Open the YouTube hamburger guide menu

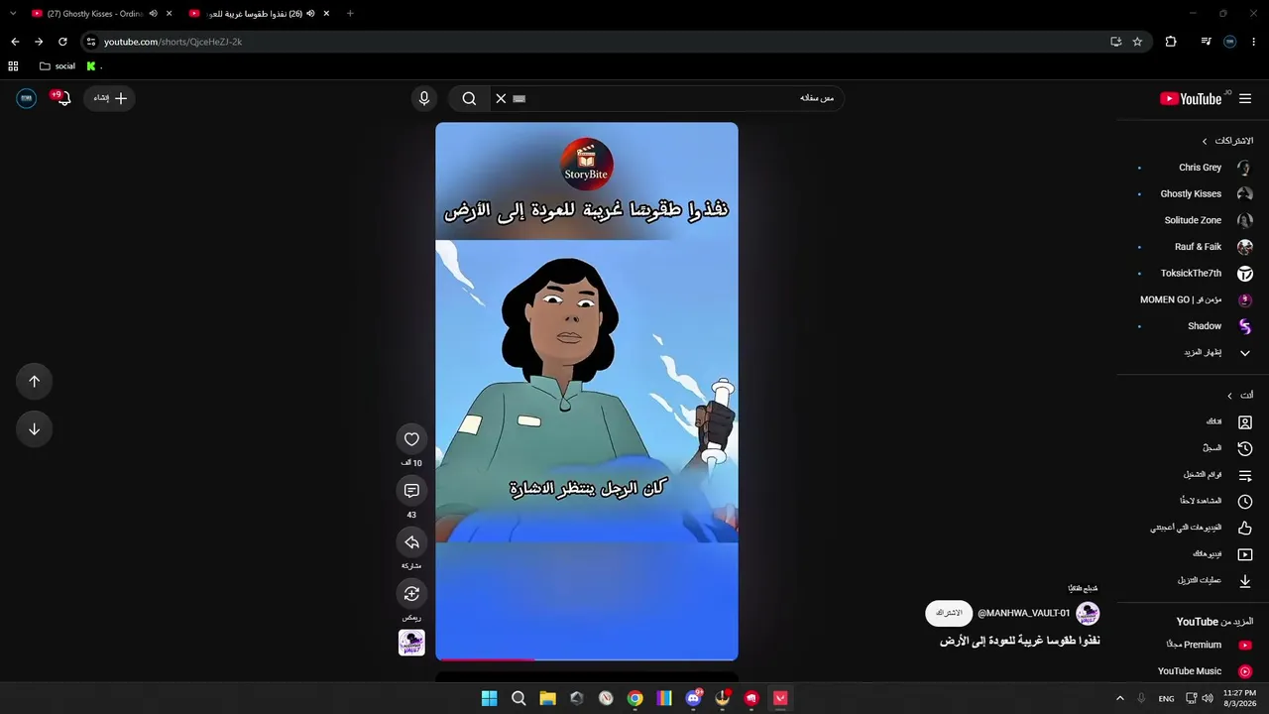click(1245, 98)
